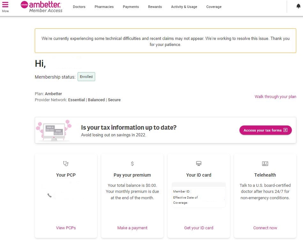Click the Telehealth video contact icon
The width and height of the screenshot is (303, 243).
pyautogui.click(x=265, y=164)
